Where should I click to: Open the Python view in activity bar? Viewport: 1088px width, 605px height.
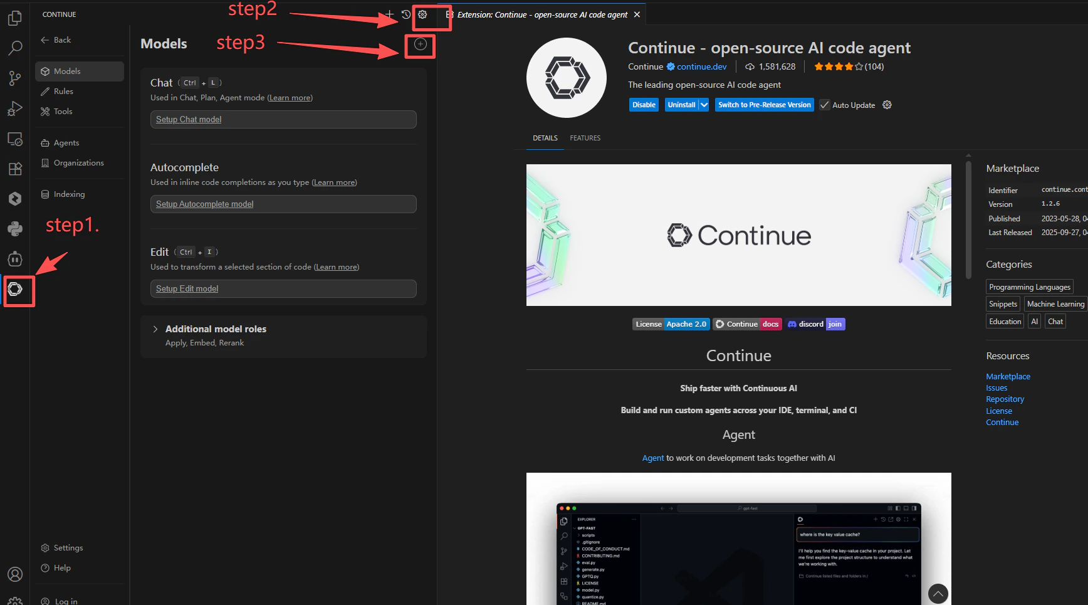click(15, 229)
